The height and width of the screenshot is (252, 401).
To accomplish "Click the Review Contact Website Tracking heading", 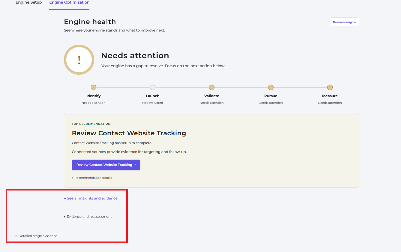I will [129, 133].
